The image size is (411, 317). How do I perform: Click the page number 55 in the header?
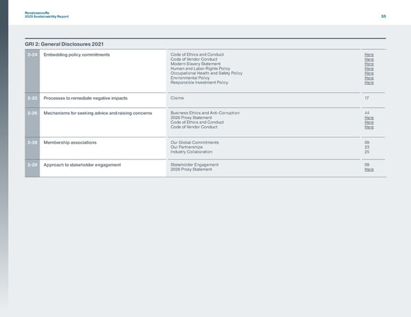[384, 16]
